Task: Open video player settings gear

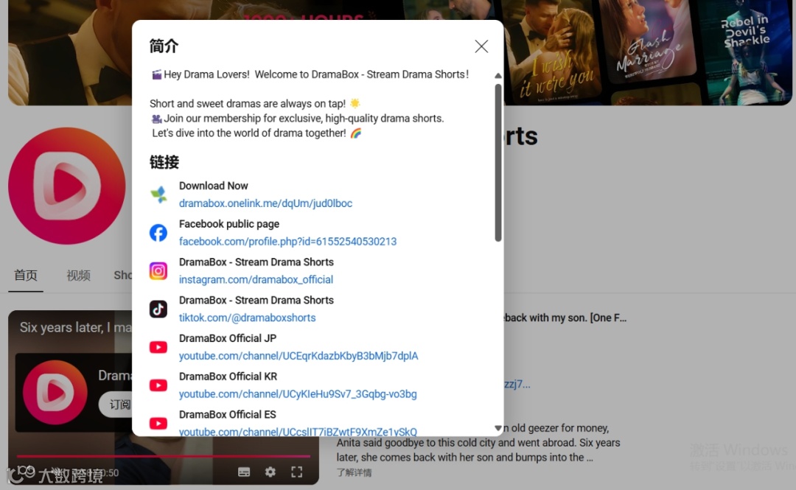Action: click(x=270, y=472)
